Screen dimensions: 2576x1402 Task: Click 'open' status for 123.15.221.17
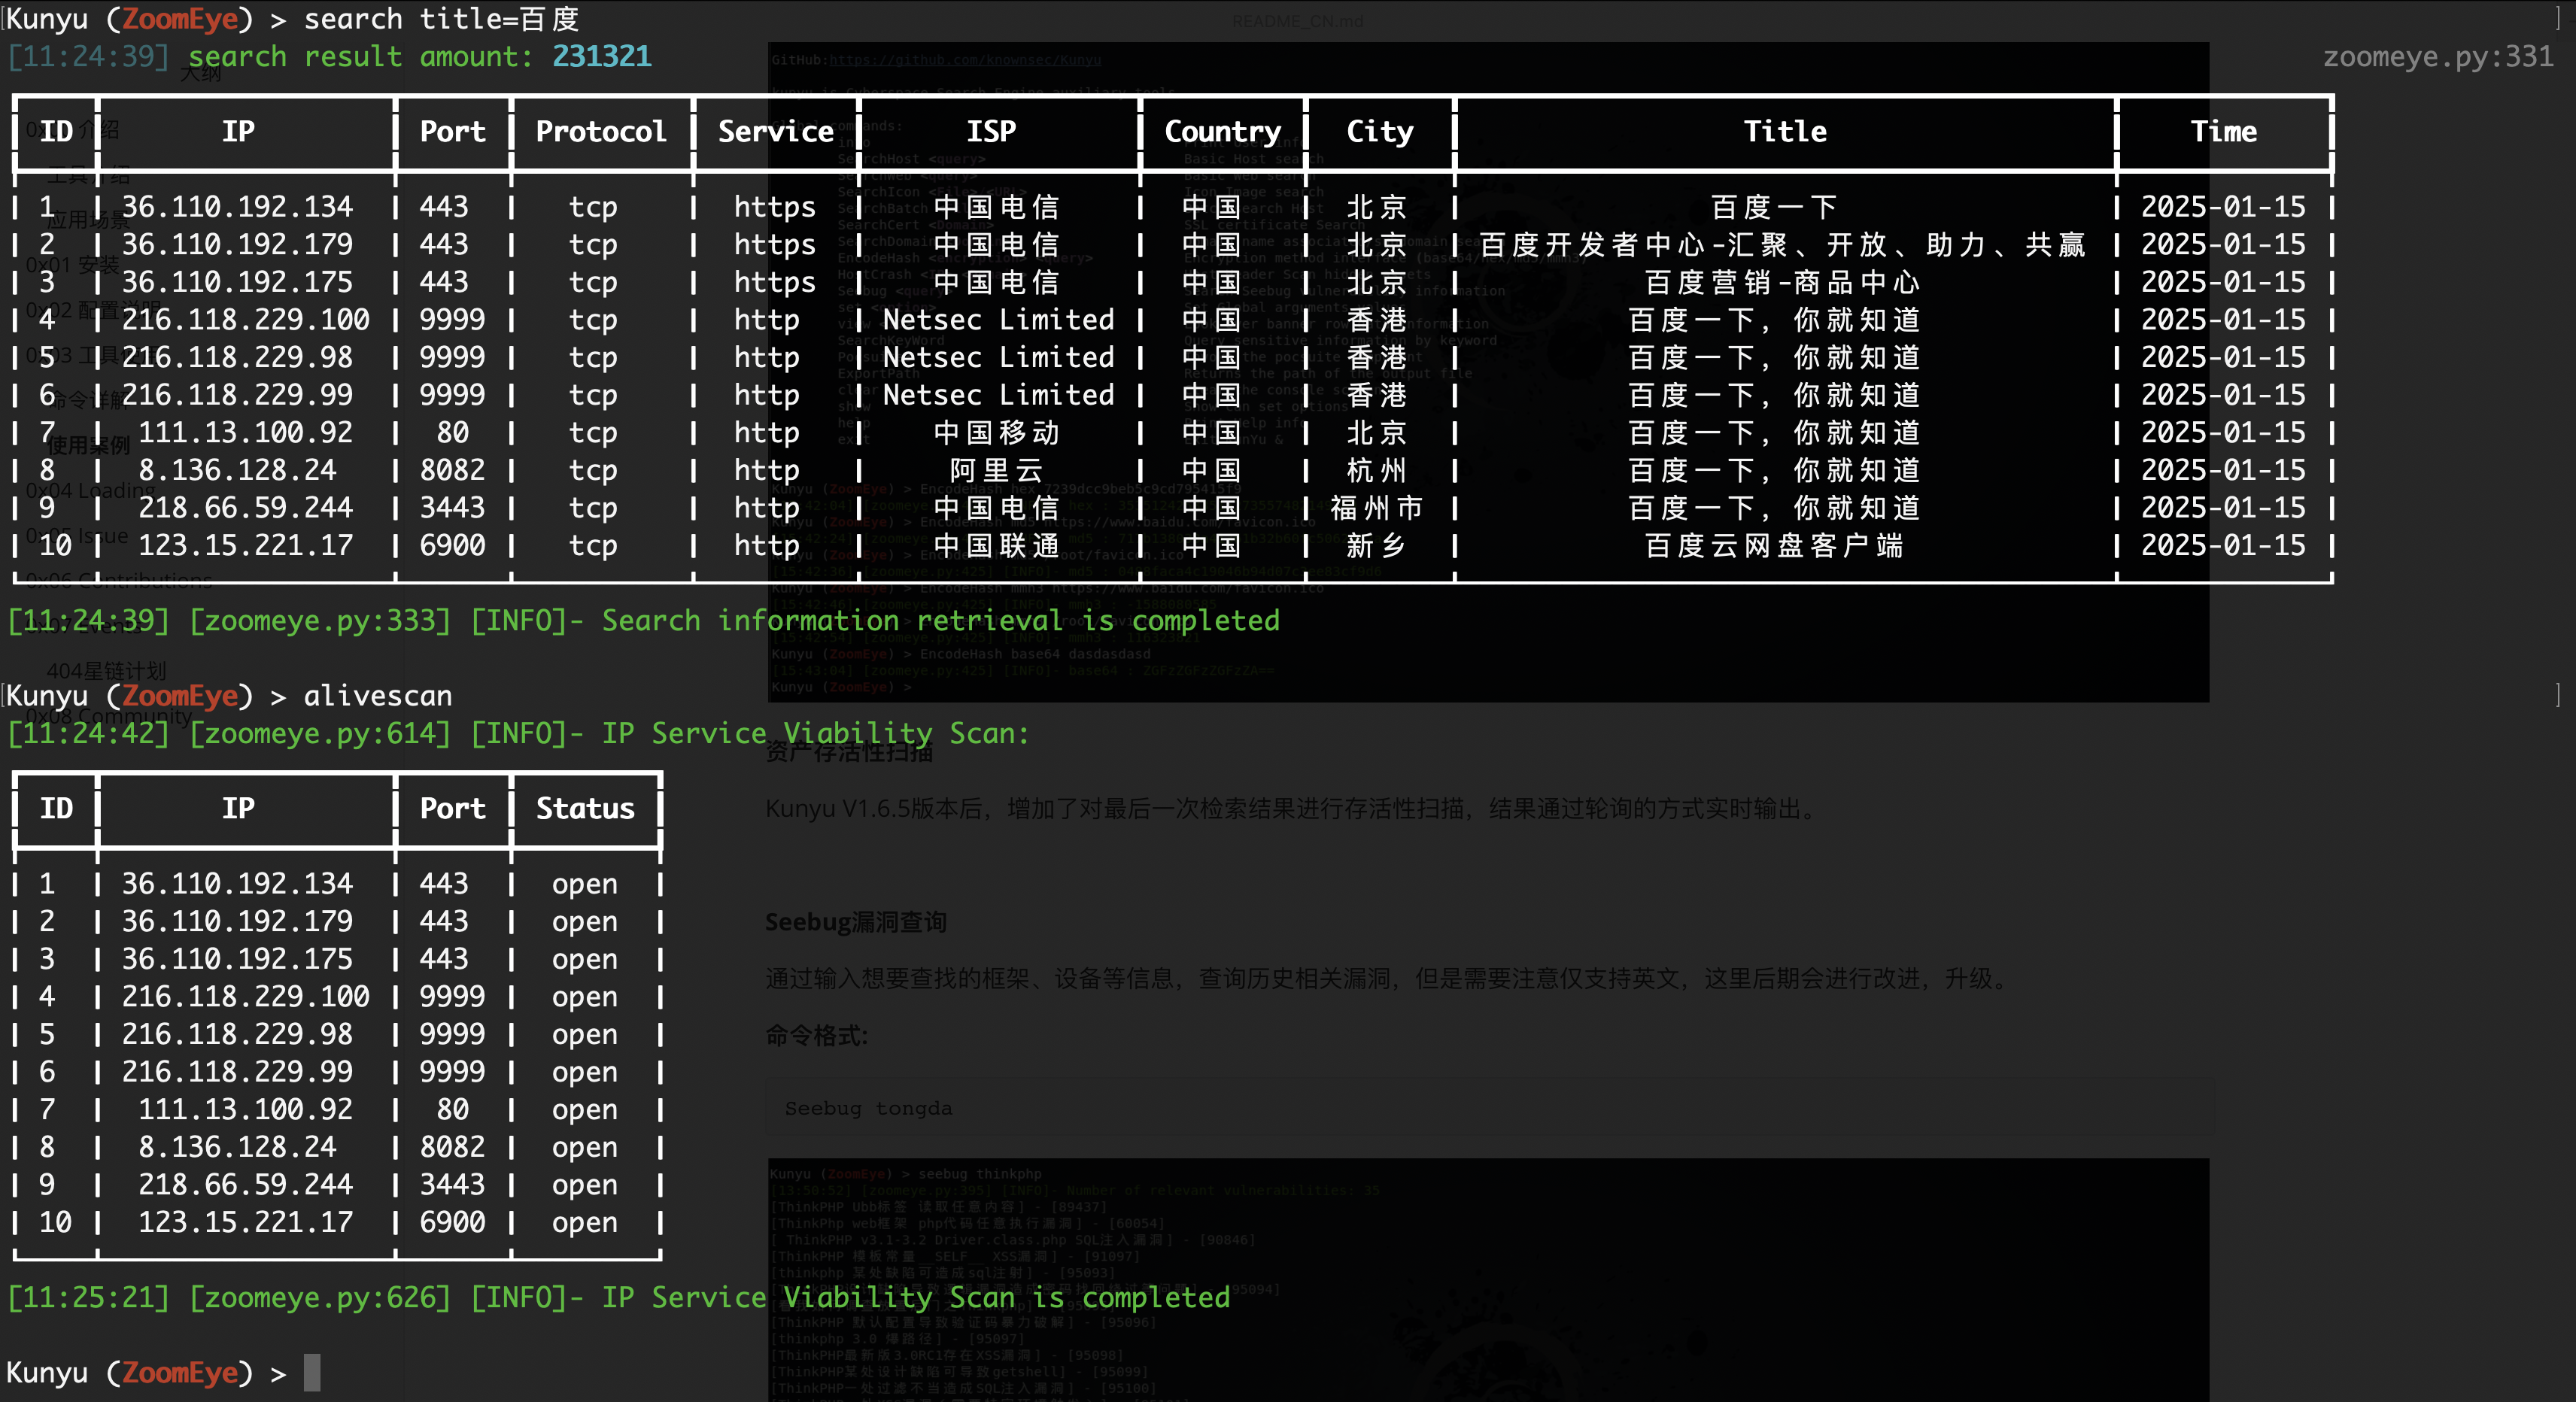[x=584, y=1222]
